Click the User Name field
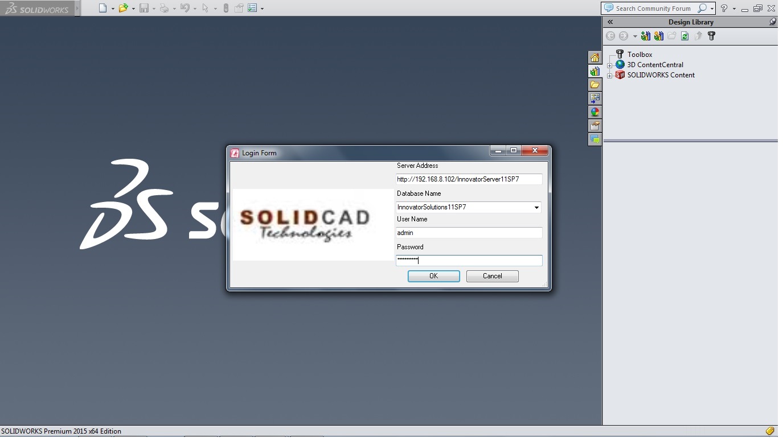The height and width of the screenshot is (445, 783). tap(469, 233)
